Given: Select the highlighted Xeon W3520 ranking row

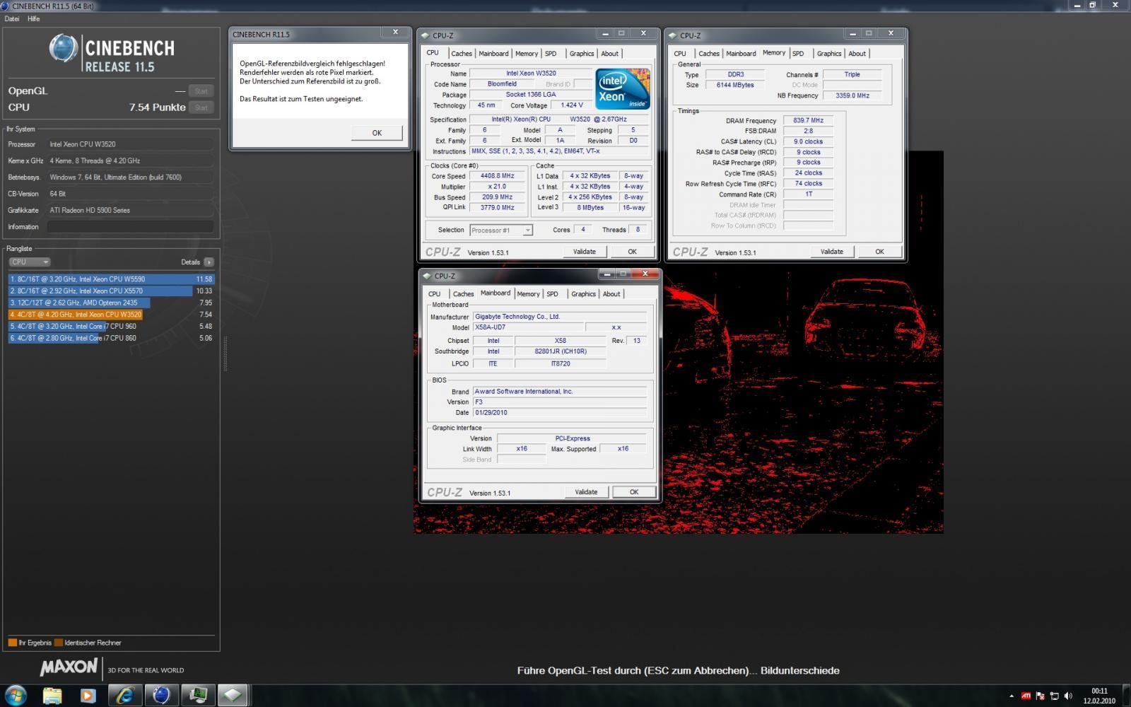Looking at the screenshot, I should 111,315.
